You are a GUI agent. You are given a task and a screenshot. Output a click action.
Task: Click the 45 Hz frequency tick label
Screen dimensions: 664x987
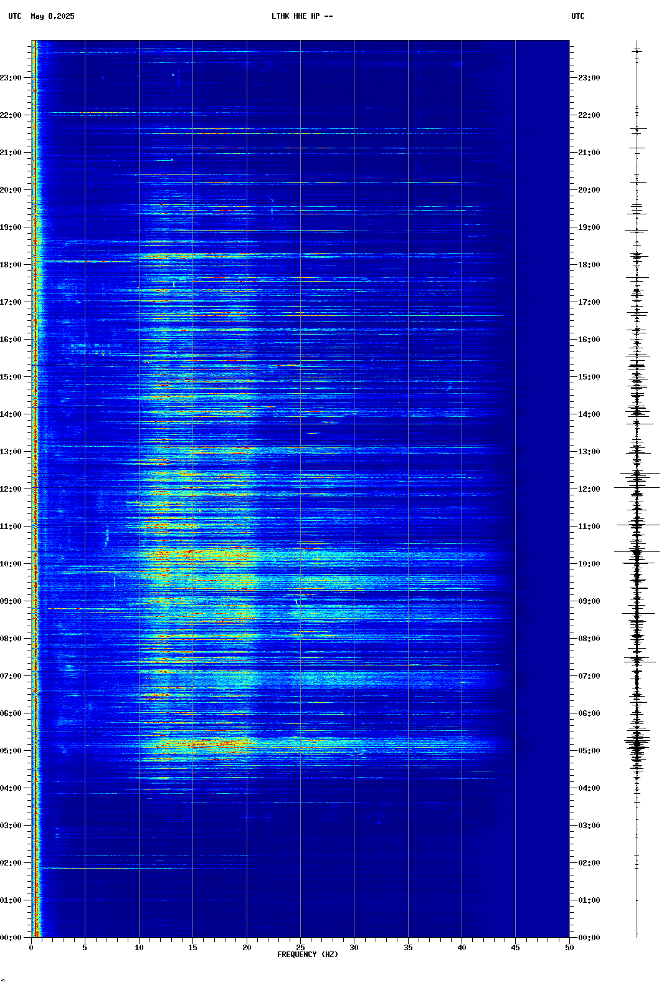point(515,948)
